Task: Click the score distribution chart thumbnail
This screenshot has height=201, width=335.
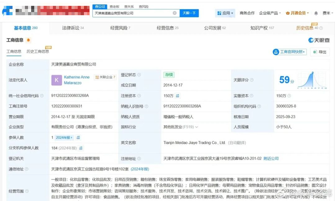Action: point(312,80)
